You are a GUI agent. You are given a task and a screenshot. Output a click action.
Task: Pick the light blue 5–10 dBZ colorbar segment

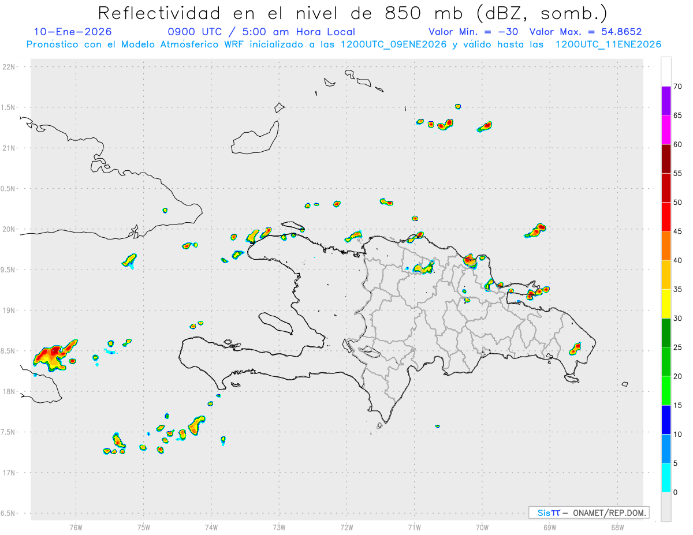(666, 448)
